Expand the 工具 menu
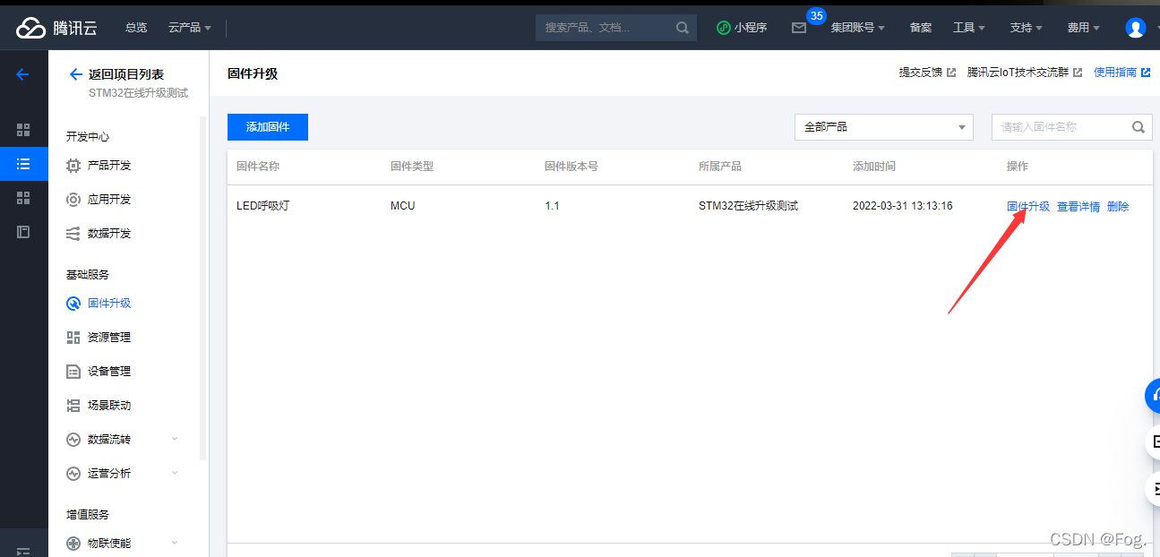Viewport: 1160px width, 557px height. (x=968, y=28)
